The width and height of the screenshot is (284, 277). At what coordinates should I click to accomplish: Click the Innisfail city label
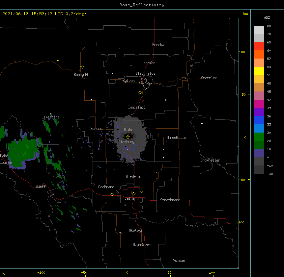[x=137, y=107]
